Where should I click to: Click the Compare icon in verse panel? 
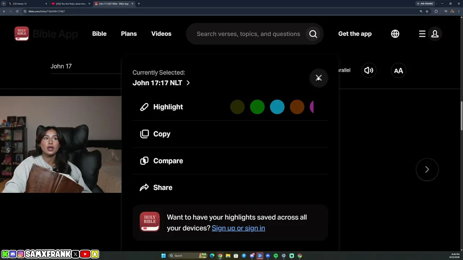click(x=144, y=161)
